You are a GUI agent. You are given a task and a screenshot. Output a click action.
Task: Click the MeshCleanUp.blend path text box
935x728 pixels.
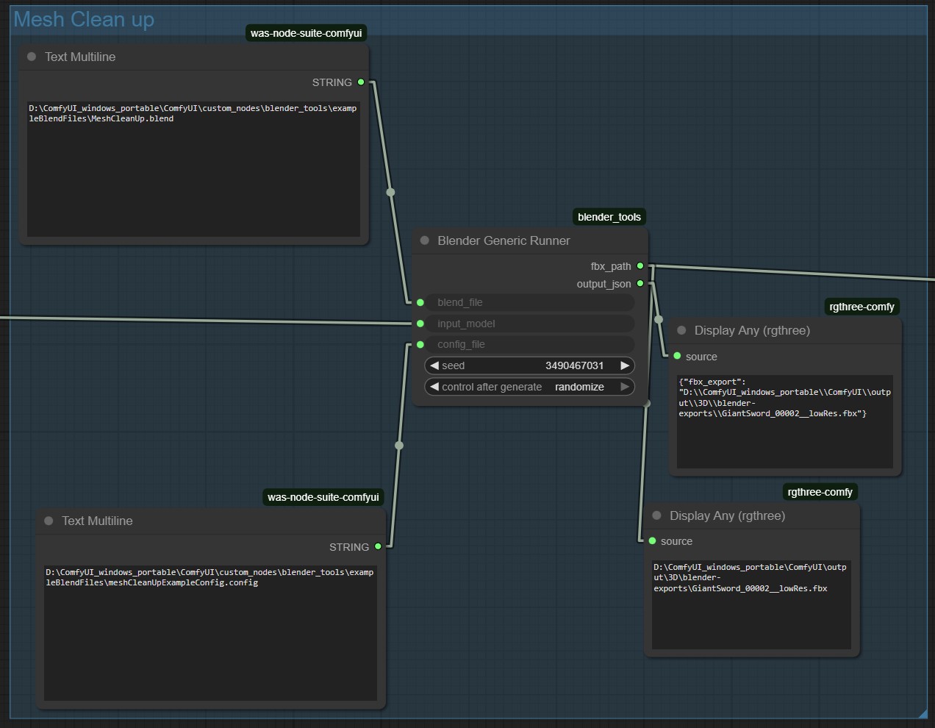193,169
